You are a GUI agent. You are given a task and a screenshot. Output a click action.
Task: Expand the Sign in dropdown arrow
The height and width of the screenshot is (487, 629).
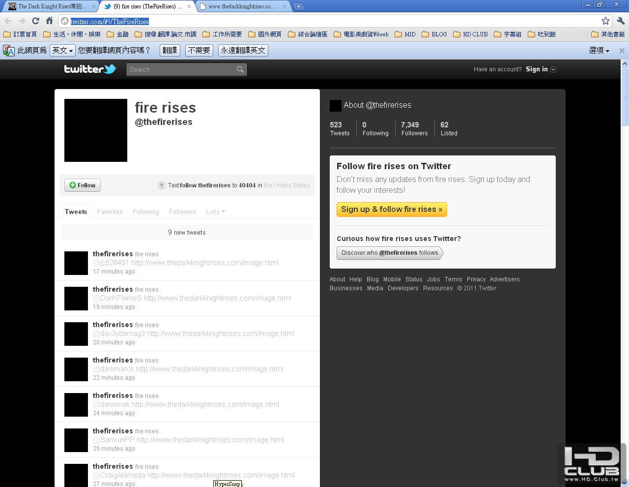click(x=553, y=69)
